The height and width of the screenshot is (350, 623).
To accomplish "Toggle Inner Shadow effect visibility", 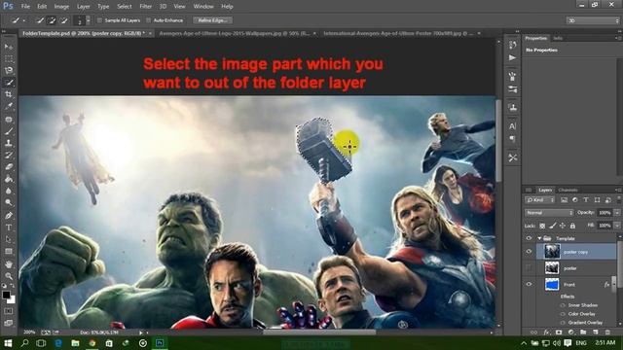I will [x=563, y=305].
